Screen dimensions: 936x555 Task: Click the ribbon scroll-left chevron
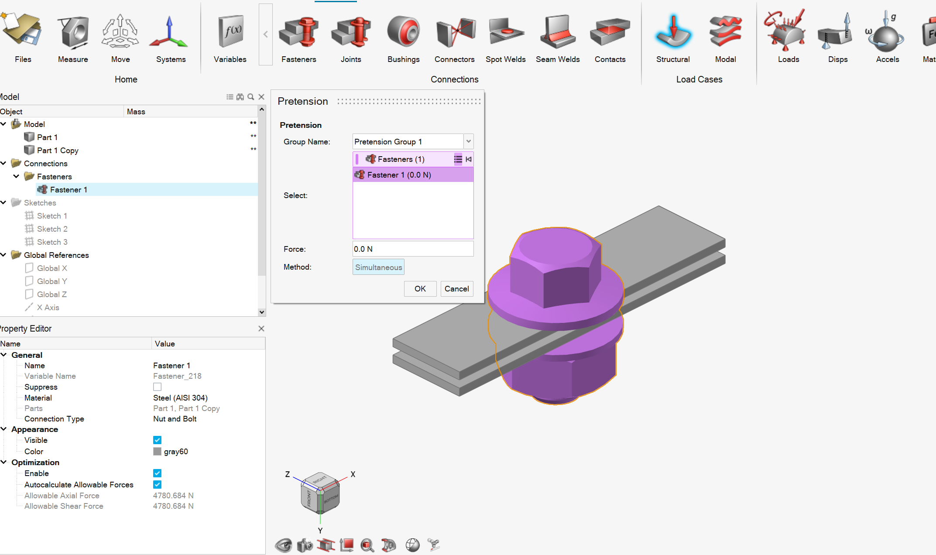point(265,34)
